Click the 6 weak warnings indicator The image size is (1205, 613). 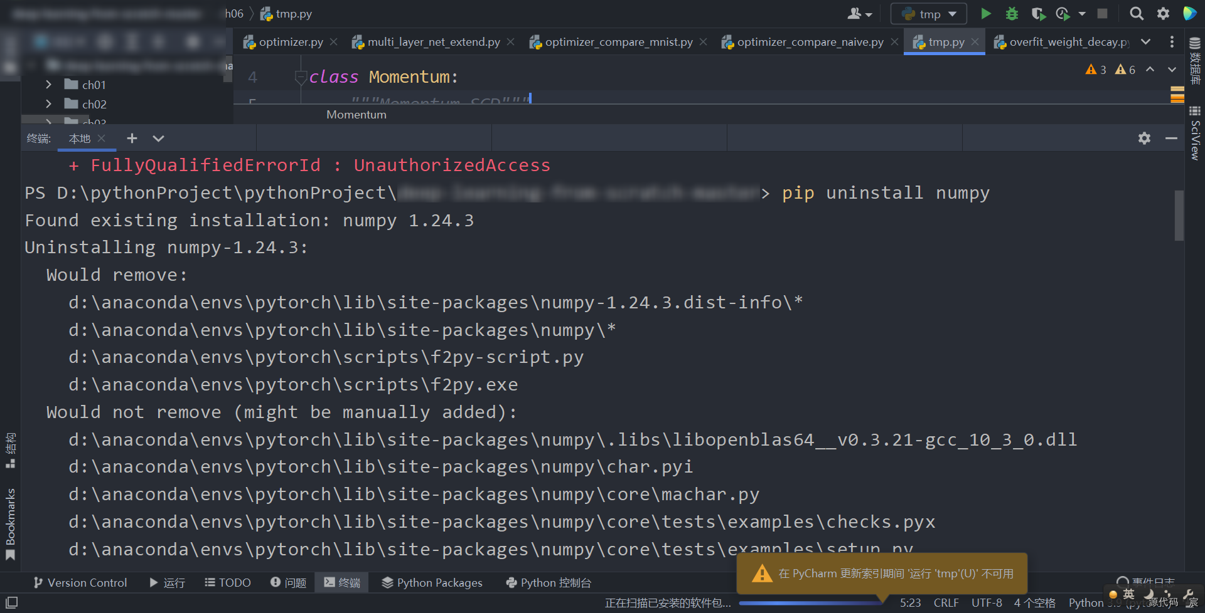click(x=1125, y=70)
